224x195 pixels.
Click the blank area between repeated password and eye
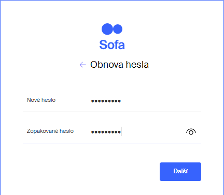(x=154, y=132)
